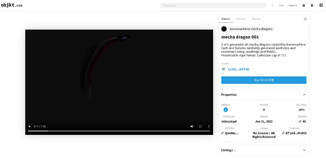Play the mecha dragon video
Image resolution: width=326 pixels, height=159 pixels.
[30, 126]
